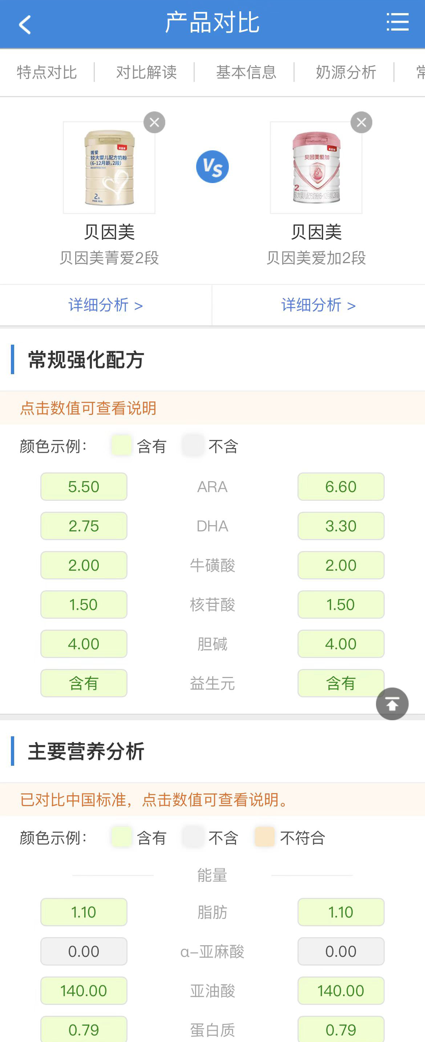425x1042 pixels.
Task: Switch to the 特点对比 tab
Action: coord(47,72)
